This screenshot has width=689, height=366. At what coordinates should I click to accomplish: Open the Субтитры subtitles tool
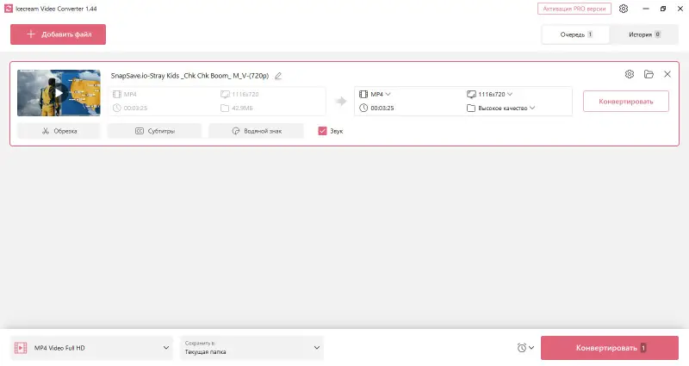pos(154,131)
